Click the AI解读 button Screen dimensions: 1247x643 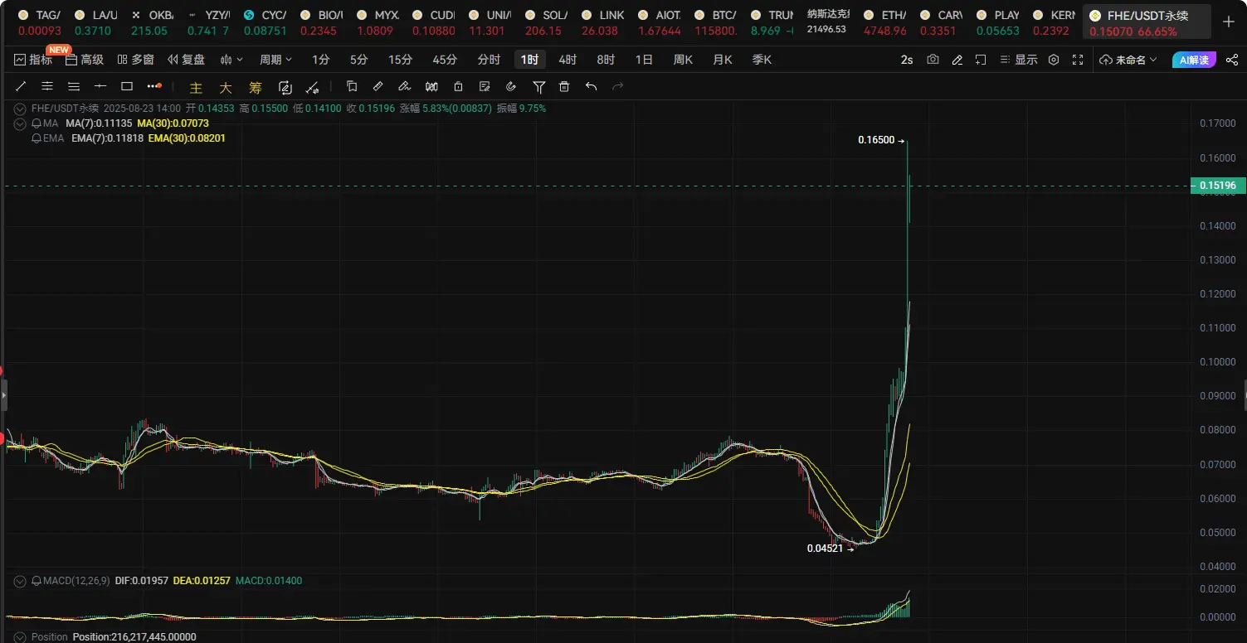point(1194,60)
